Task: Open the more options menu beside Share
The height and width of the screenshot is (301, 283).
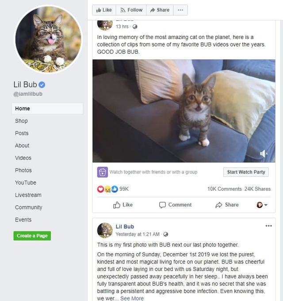Action: [180, 10]
